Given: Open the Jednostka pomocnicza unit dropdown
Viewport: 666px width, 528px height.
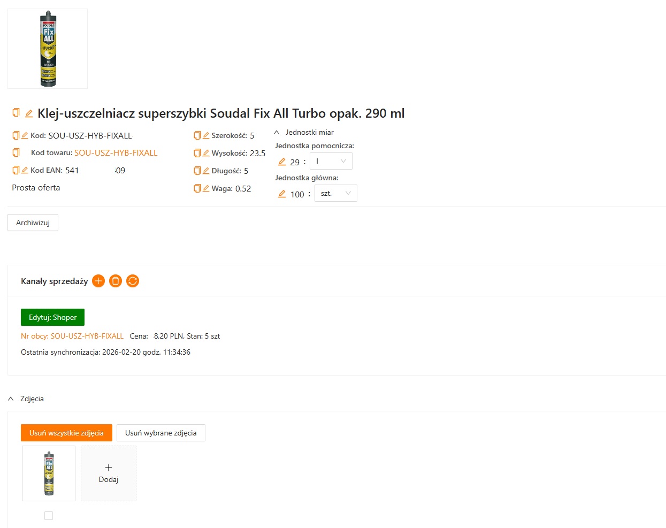Looking at the screenshot, I should click(x=331, y=161).
